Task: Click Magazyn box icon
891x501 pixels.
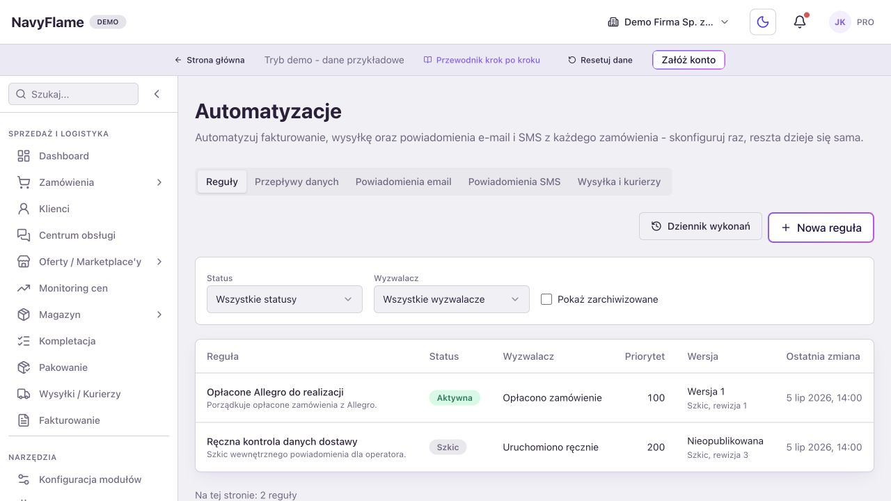Action: click(x=24, y=315)
